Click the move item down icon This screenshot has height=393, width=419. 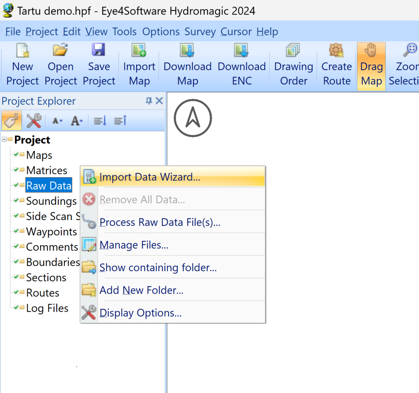(x=100, y=121)
